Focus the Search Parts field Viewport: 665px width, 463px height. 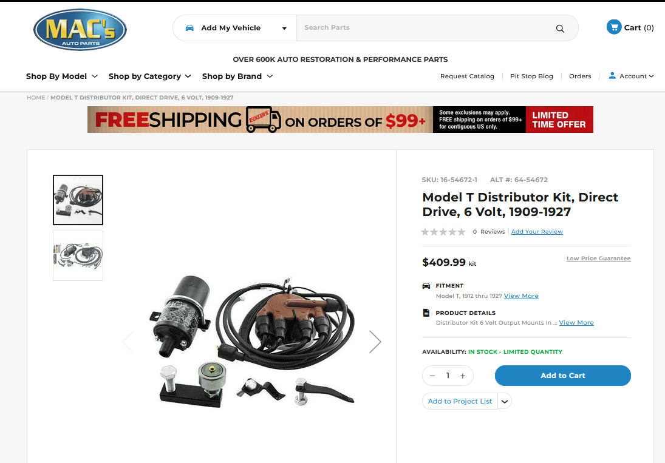tap(424, 28)
